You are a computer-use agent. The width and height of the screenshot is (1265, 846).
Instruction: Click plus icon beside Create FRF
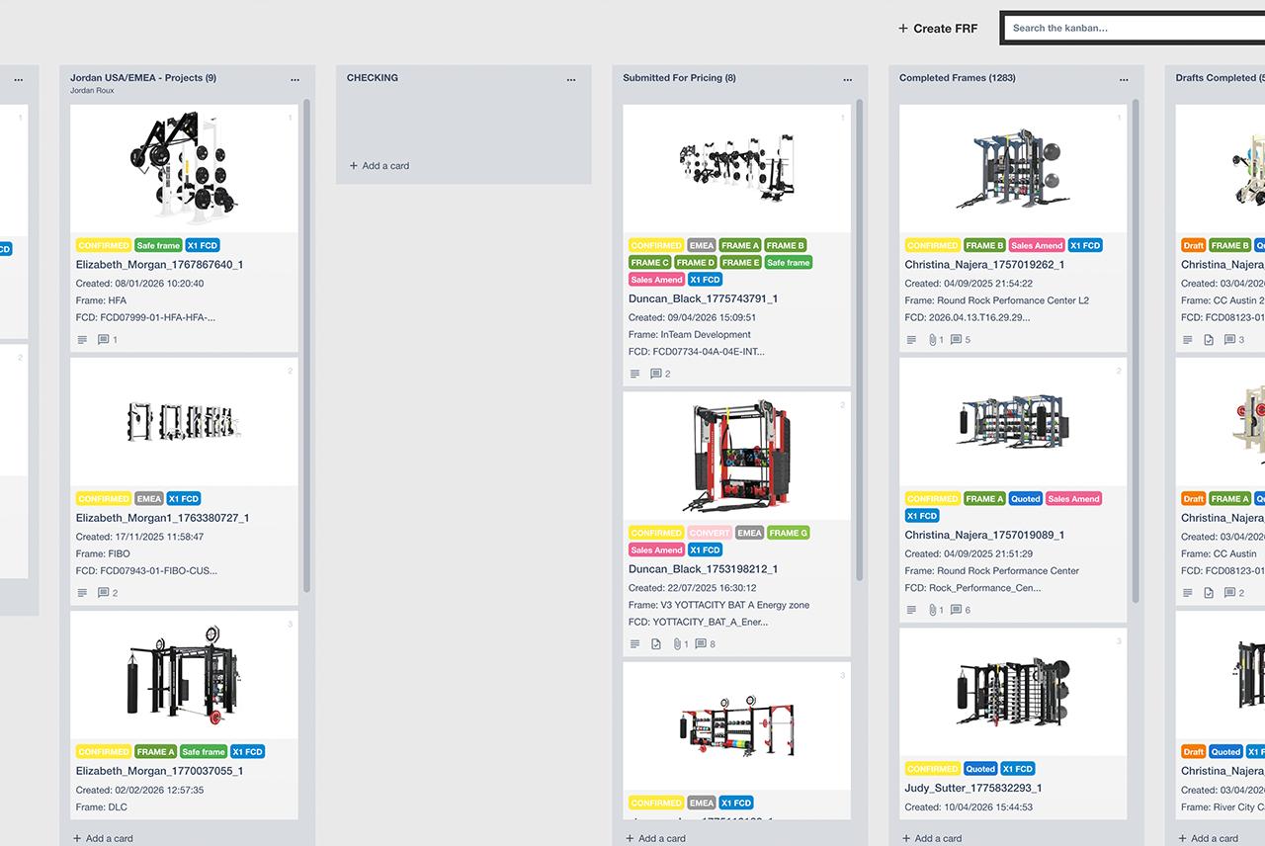tap(902, 28)
